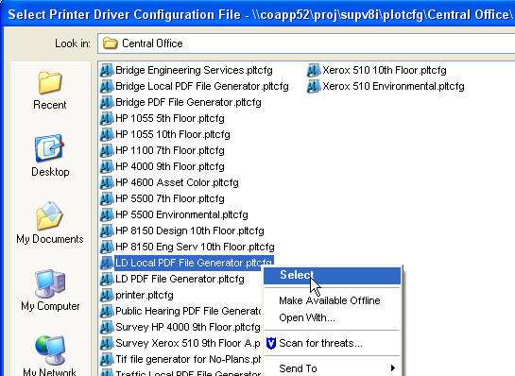Select HP 4600 Asset Color.pltcfg file
This screenshot has height=376, width=515.
click(x=177, y=182)
